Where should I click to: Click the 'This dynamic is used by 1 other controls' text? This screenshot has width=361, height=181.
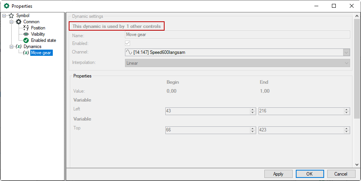(x=116, y=26)
